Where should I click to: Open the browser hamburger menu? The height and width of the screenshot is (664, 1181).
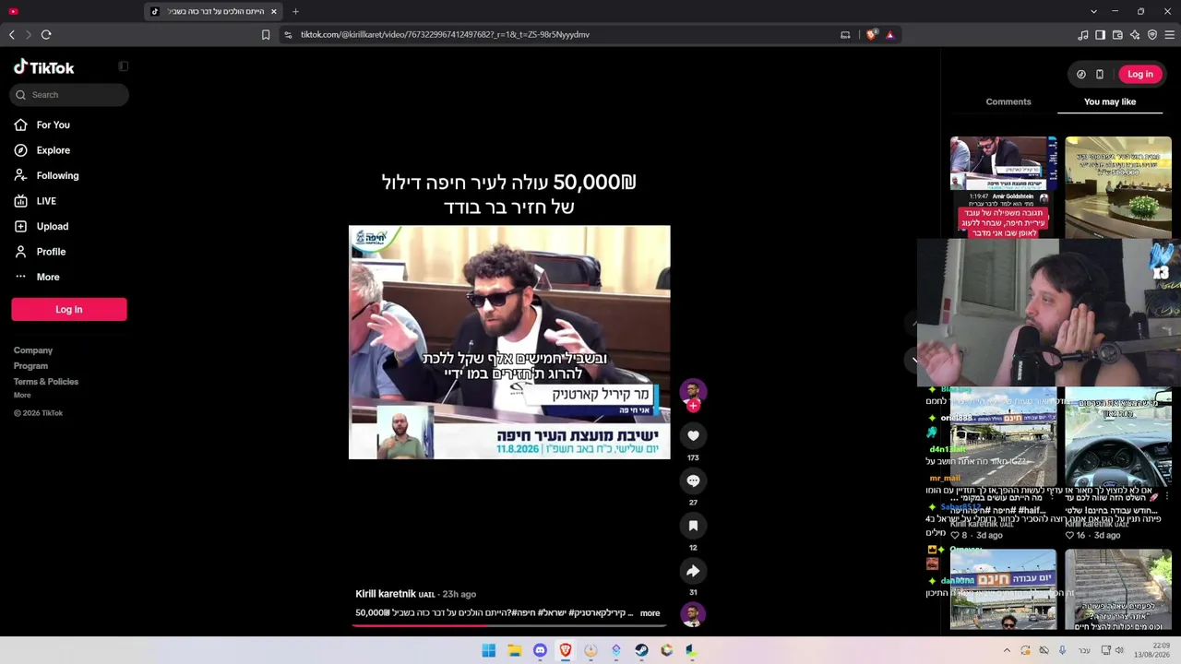1169,35
